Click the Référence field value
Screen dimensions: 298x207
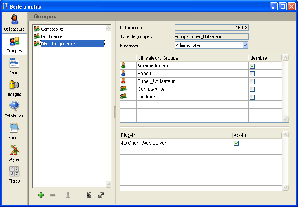pyautogui.click(x=211, y=28)
